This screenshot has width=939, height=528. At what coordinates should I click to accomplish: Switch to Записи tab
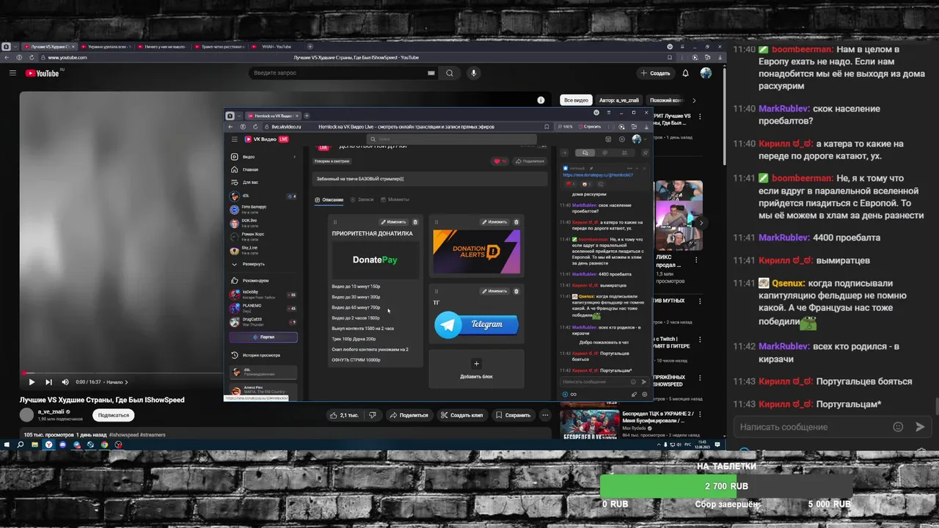(362, 199)
